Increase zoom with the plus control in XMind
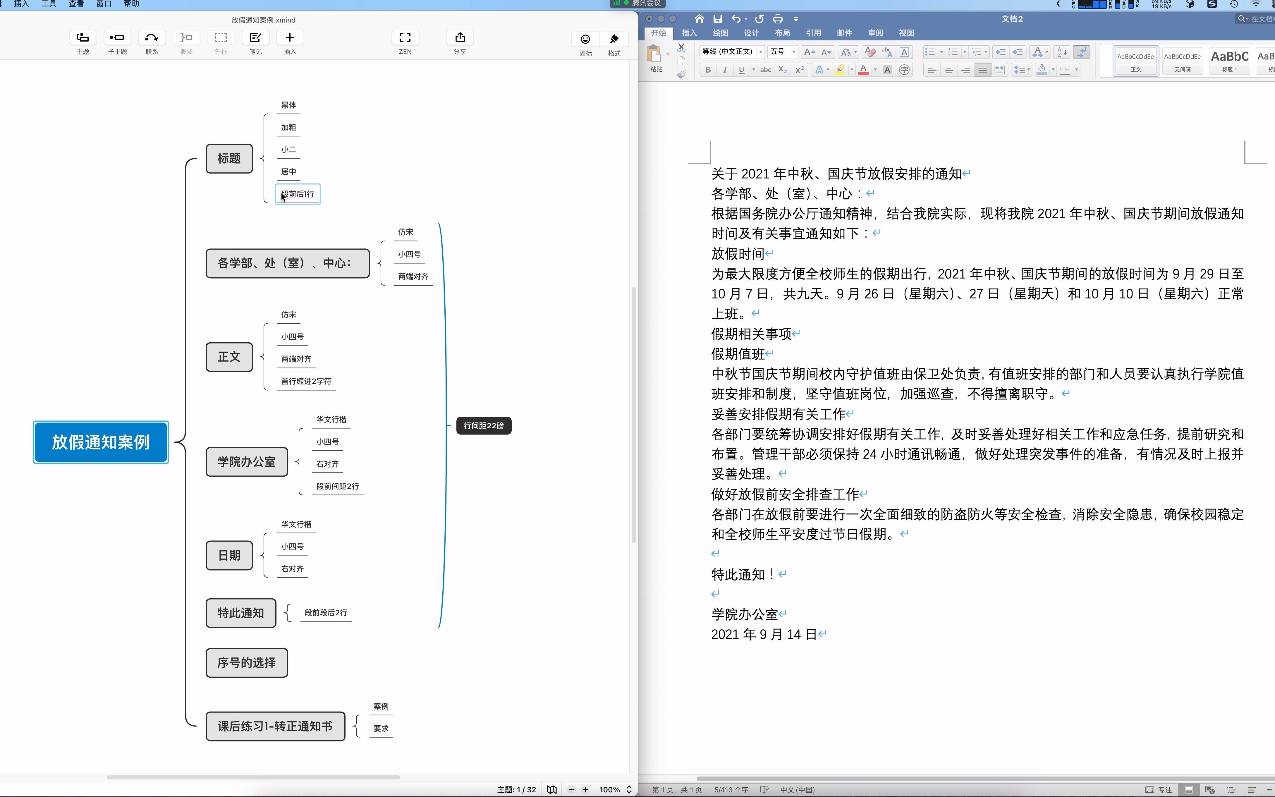Screen dimensions: 1275x797 click(x=585, y=789)
